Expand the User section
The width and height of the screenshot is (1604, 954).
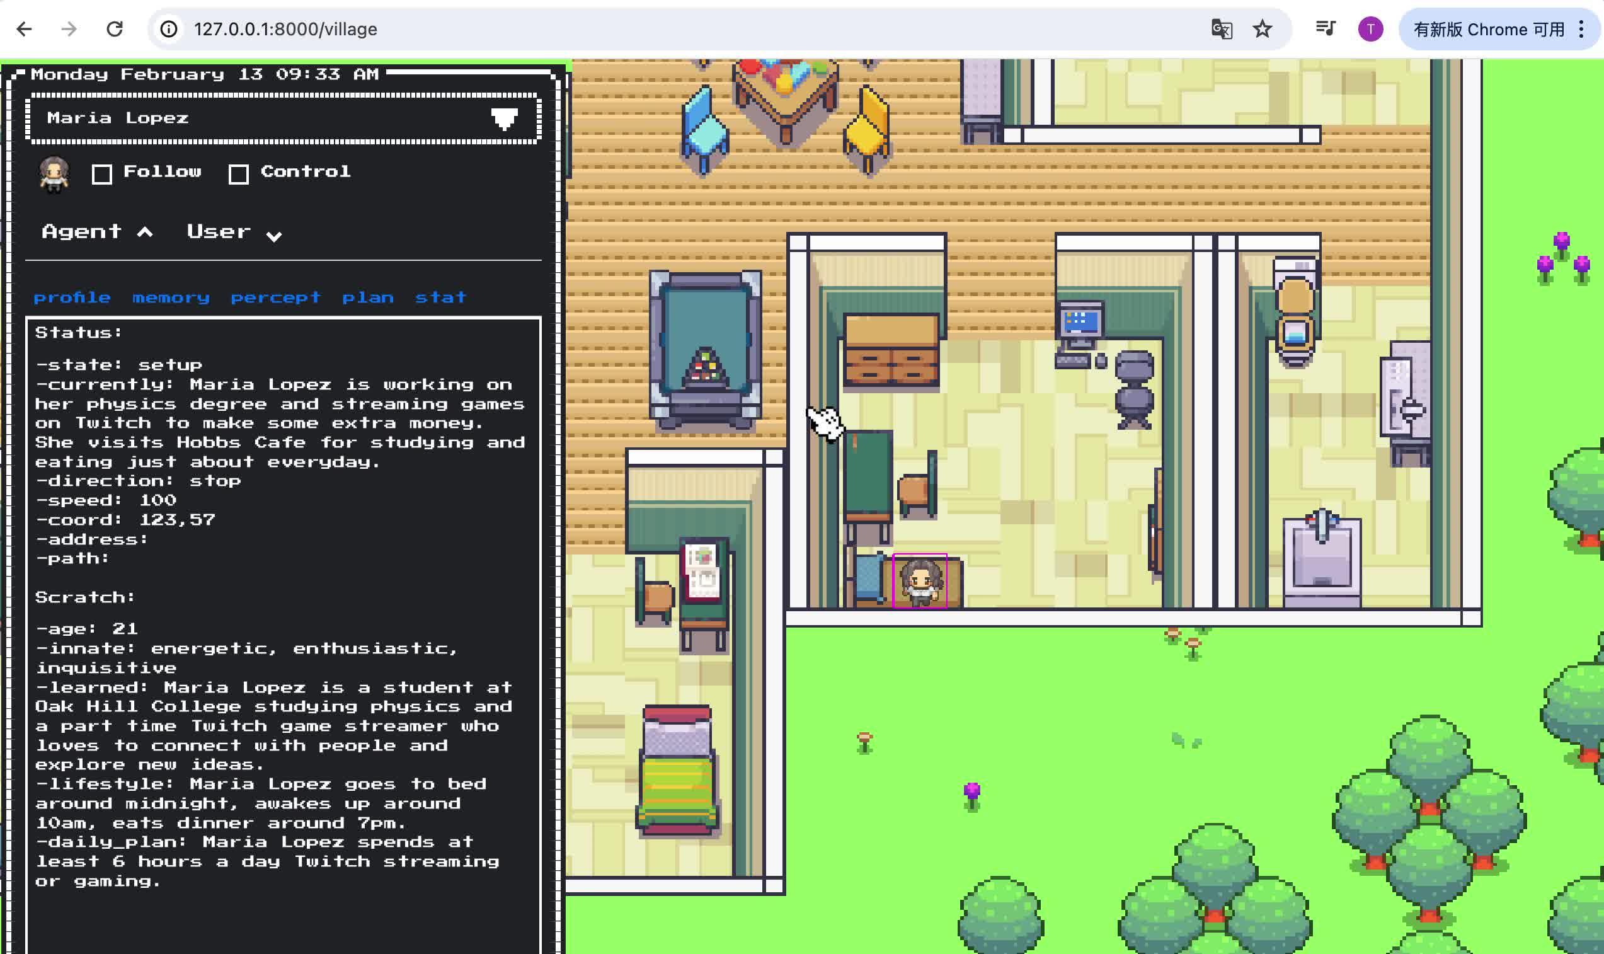click(234, 232)
